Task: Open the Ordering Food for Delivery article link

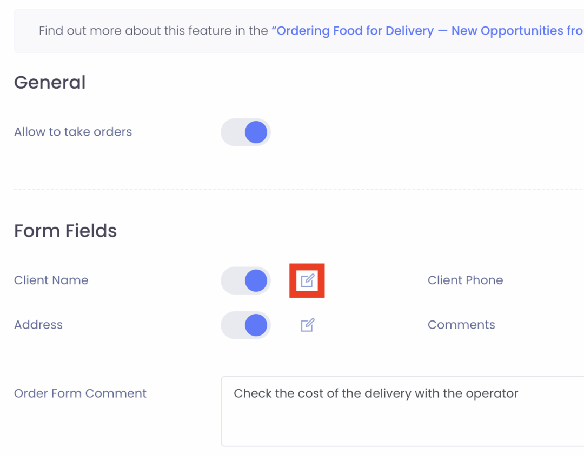Action: point(428,31)
